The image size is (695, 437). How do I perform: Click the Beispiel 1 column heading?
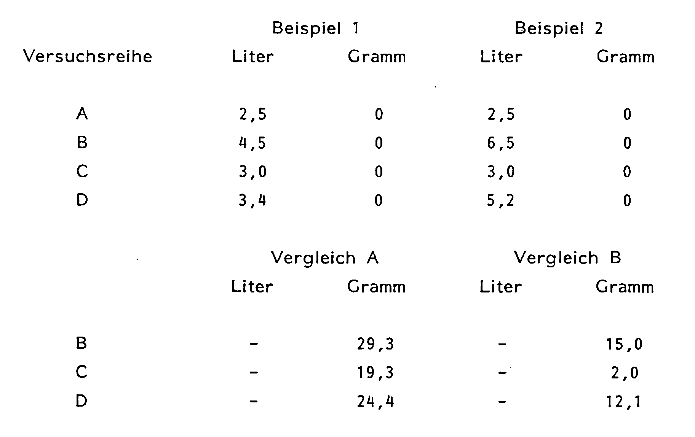coord(315,29)
